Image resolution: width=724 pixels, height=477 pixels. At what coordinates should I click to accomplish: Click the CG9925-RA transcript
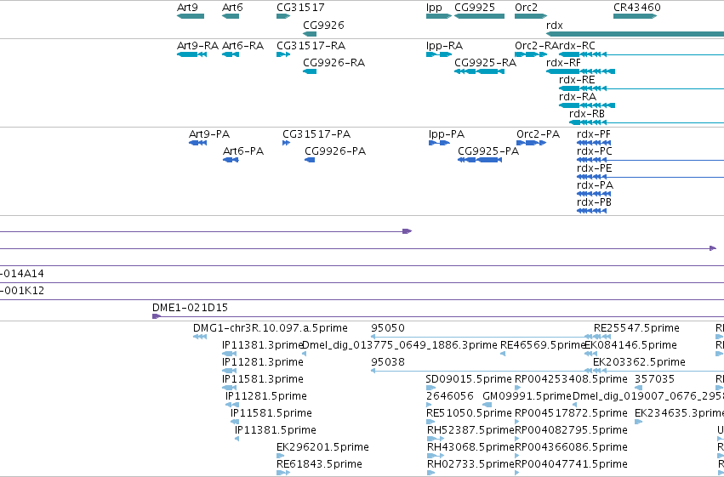coord(479,71)
